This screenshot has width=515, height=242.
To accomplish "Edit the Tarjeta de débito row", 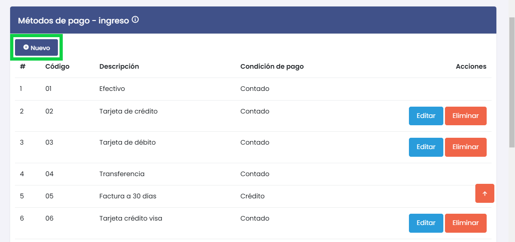I will tap(426, 147).
